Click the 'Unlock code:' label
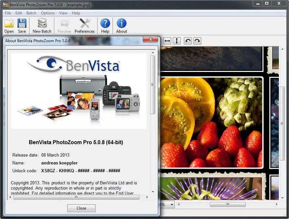This screenshot has width=289, height=219. 25,171
